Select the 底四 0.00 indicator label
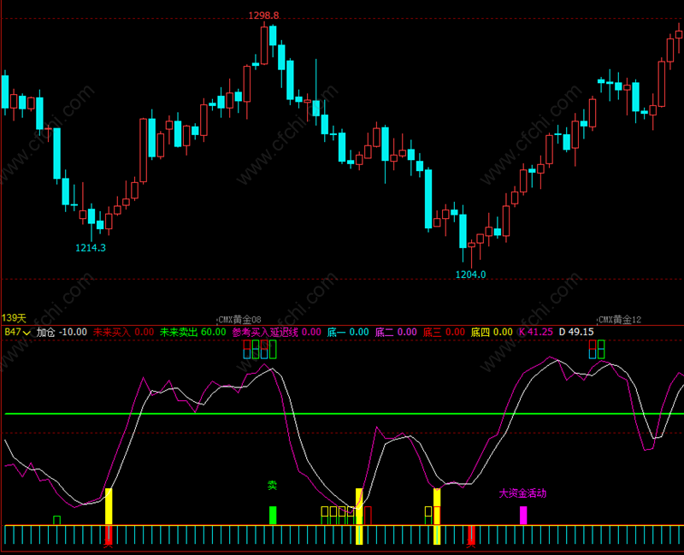 tap(492, 332)
